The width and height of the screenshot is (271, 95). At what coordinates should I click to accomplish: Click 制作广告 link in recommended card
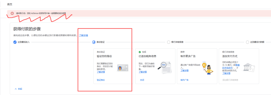click(184, 80)
